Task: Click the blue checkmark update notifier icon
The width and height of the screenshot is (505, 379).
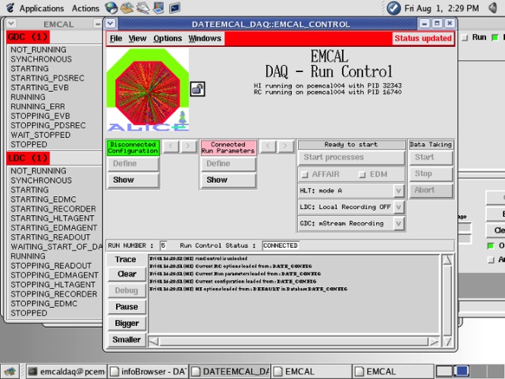Action: 394,8
